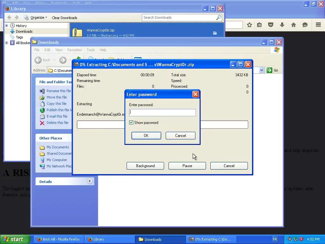This screenshot has height=244, width=325.
Task: Click Firefox Home icon
Action: point(294,25)
